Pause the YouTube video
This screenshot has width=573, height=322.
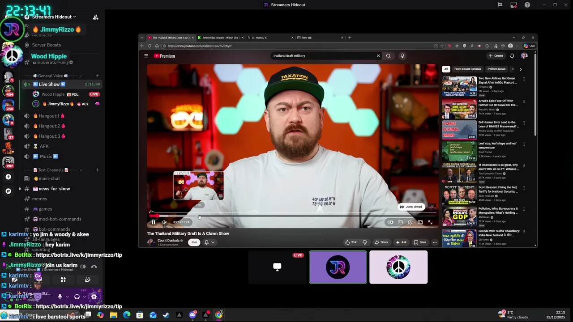coord(154,222)
